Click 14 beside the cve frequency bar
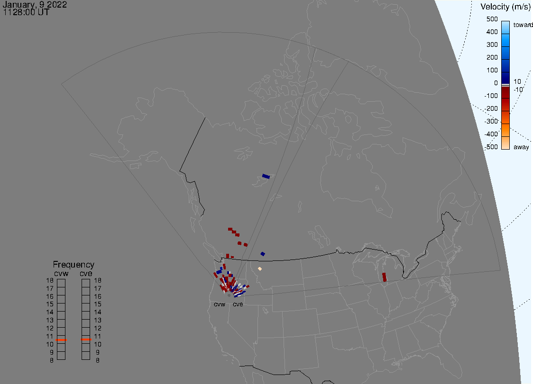This screenshot has height=384, width=533. [x=98, y=312]
